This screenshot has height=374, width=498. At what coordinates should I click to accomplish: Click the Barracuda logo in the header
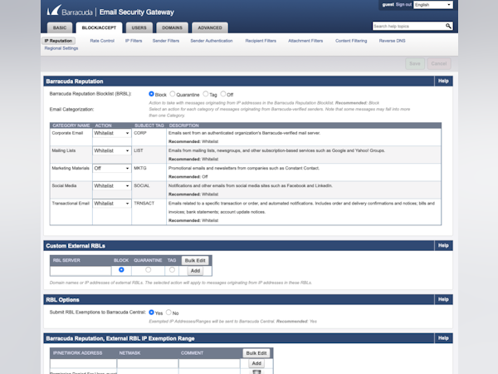pyautogui.click(x=70, y=11)
